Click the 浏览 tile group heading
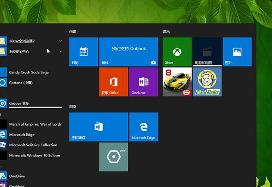 tap(73, 107)
